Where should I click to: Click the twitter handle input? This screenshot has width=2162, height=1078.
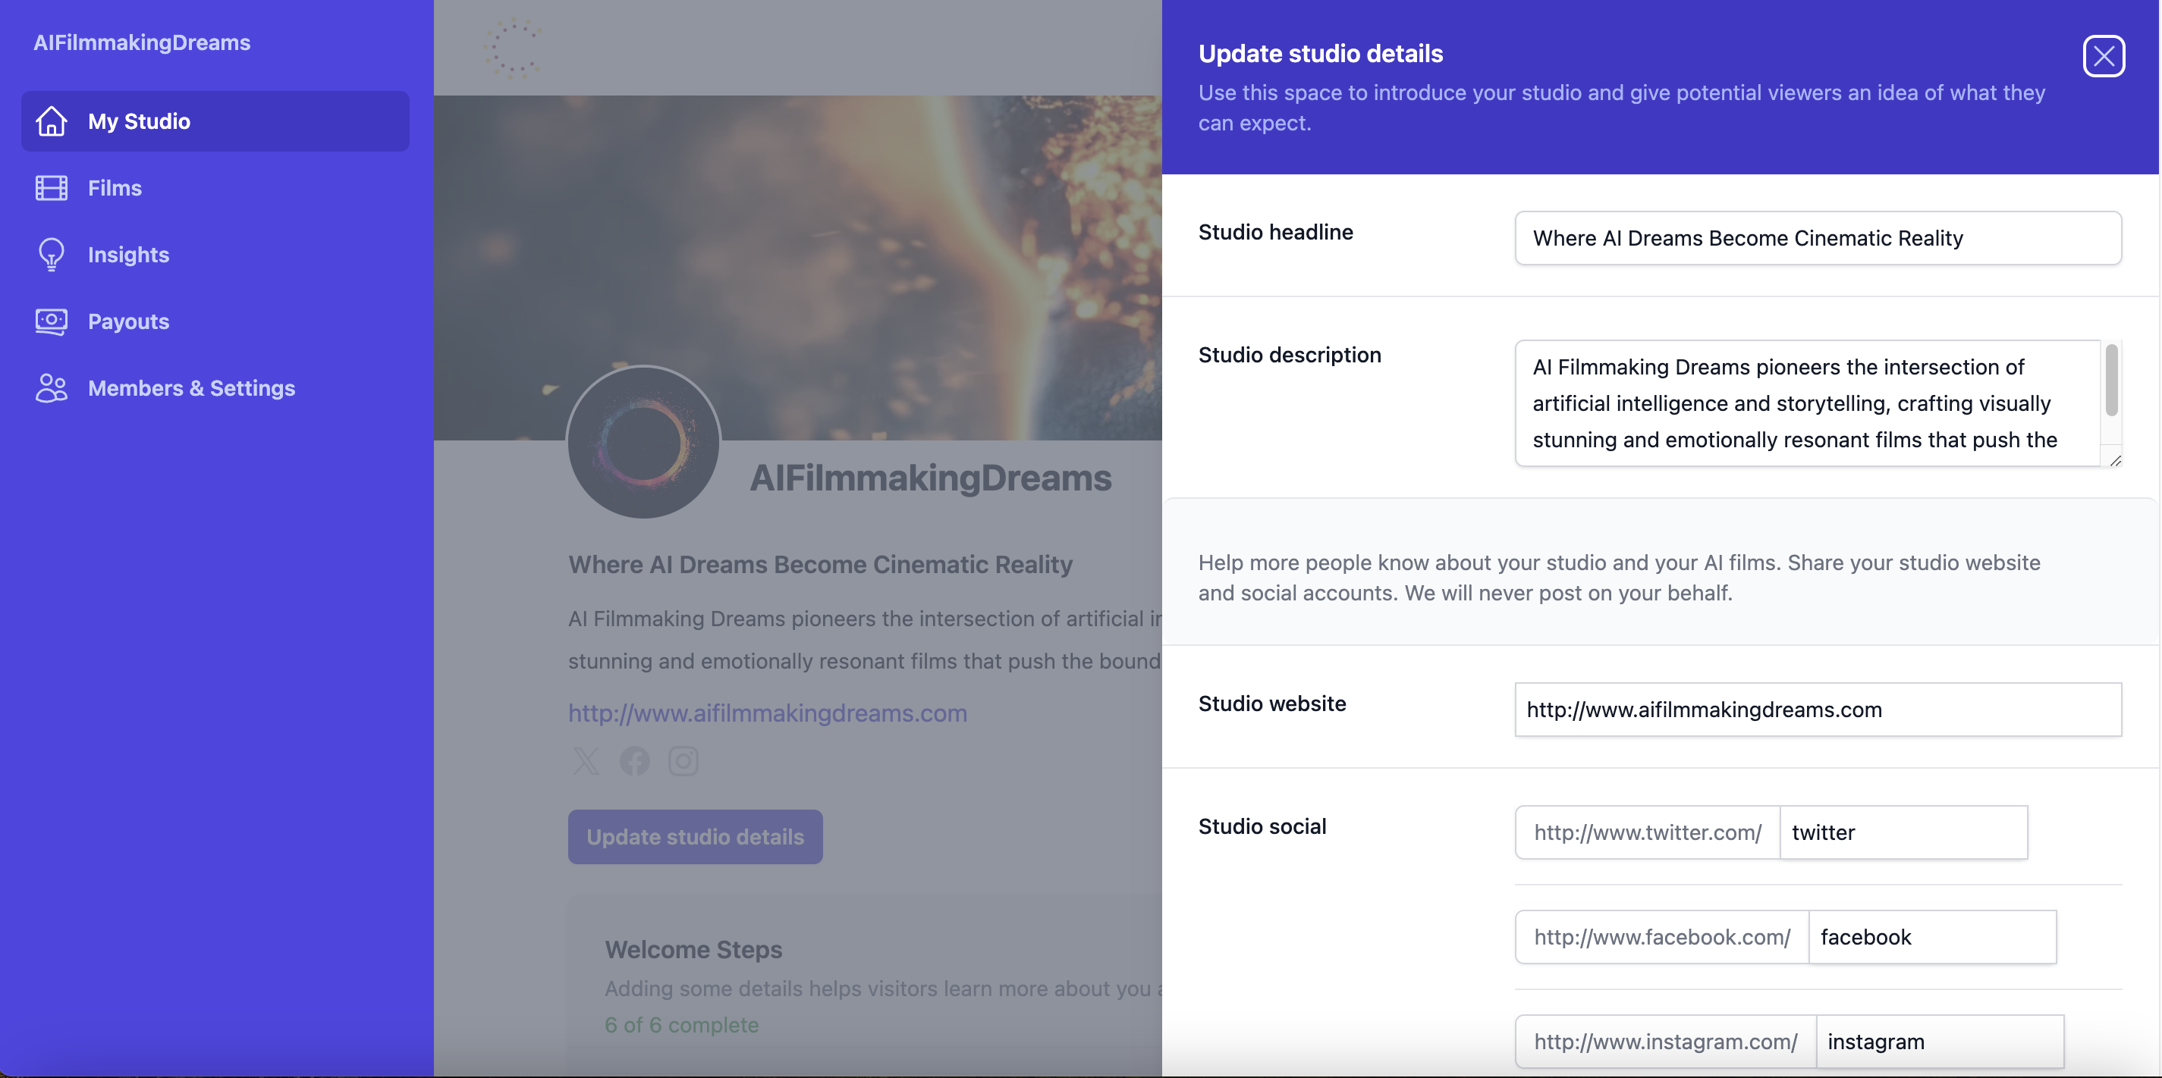coord(1903,832)
